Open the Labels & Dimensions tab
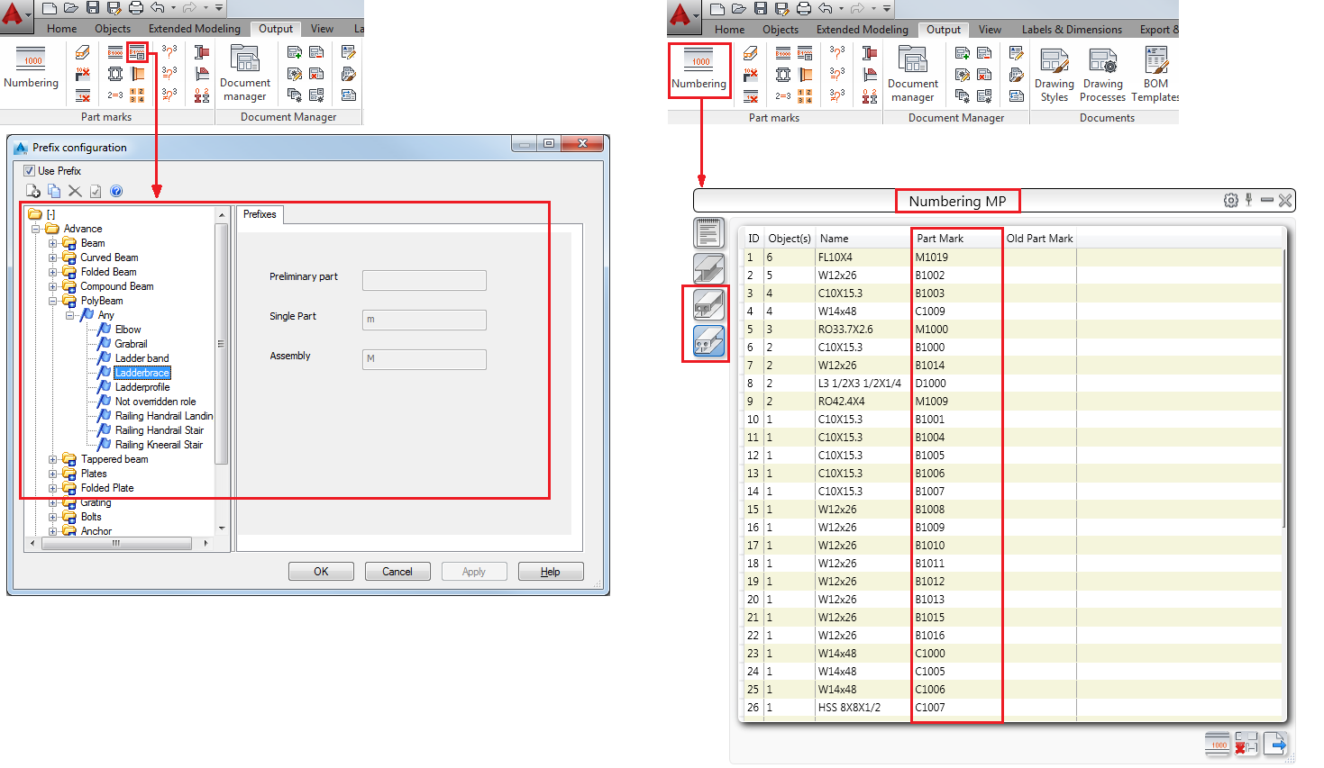The image size is (1324, 768). coord(1072,29)
